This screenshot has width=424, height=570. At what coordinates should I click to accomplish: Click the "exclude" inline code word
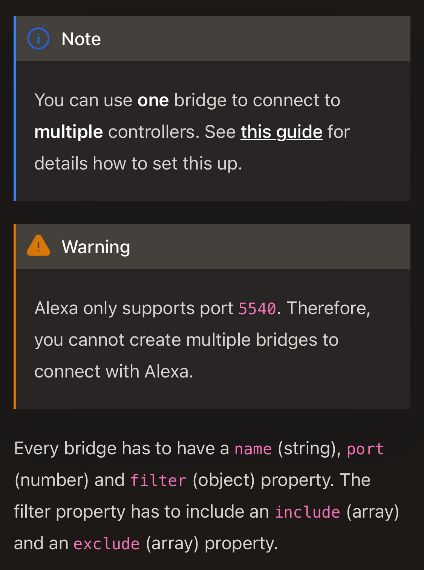107,544
